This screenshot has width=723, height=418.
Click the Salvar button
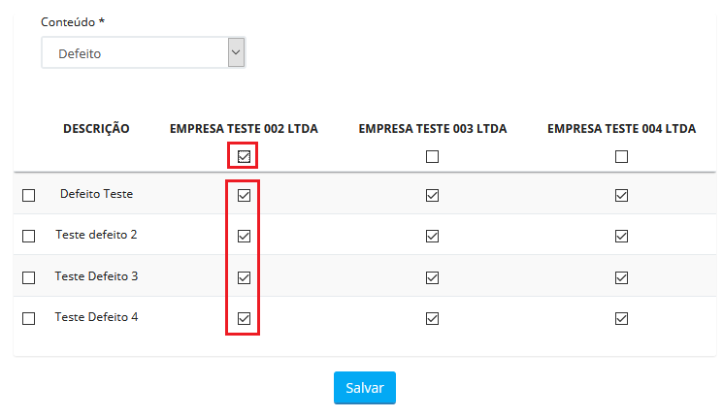(x=364, y=388)
